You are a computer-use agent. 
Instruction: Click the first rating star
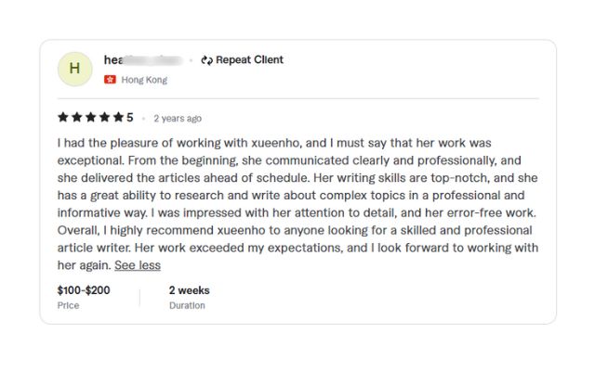click(x=62, y=118)
